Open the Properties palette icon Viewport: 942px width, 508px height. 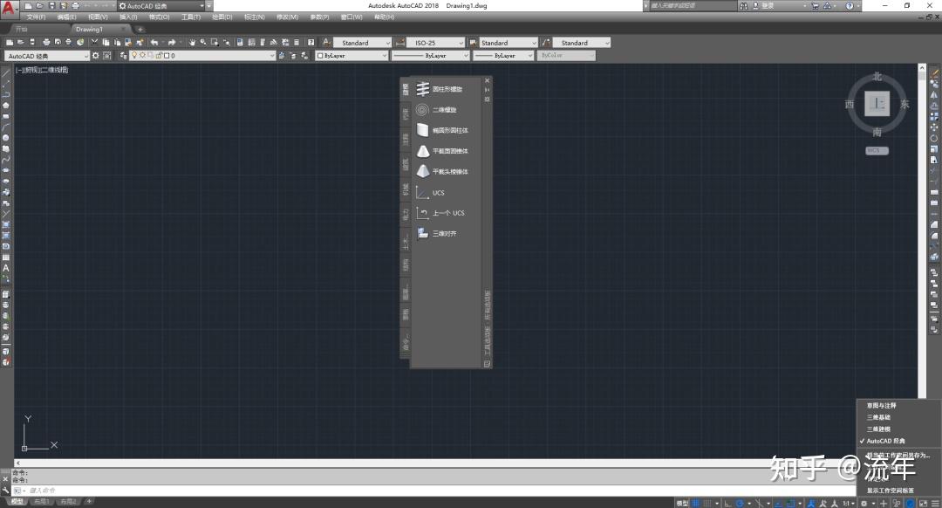pyautogui.click(x=241, y=42)
